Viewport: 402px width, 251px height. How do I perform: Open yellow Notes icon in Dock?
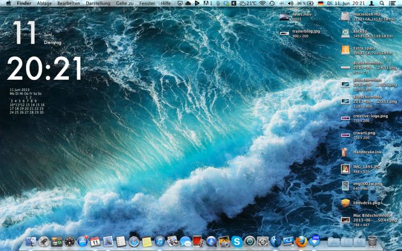147,241
